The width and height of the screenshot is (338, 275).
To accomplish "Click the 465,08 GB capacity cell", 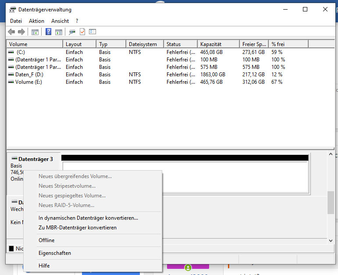I will [x=211, y=52].
